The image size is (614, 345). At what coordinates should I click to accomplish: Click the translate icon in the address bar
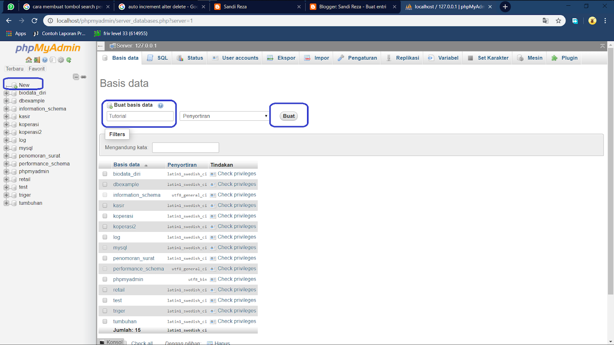(x=545, y=21)
